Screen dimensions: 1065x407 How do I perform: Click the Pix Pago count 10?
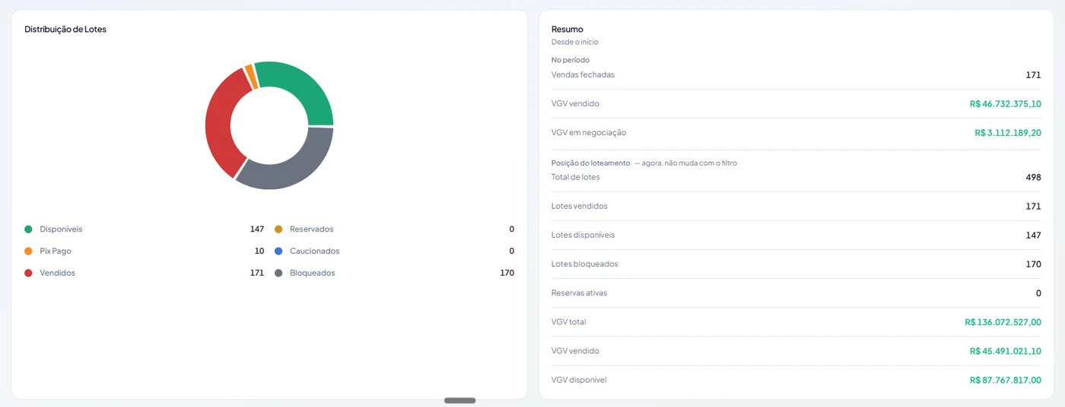[259, 251]
